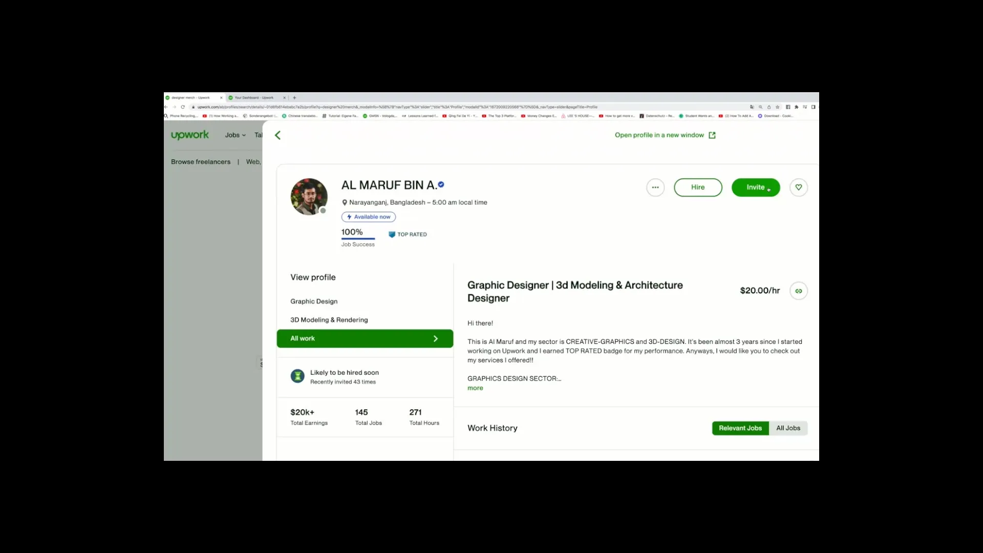Click the location pin icon

coord(345,202)
